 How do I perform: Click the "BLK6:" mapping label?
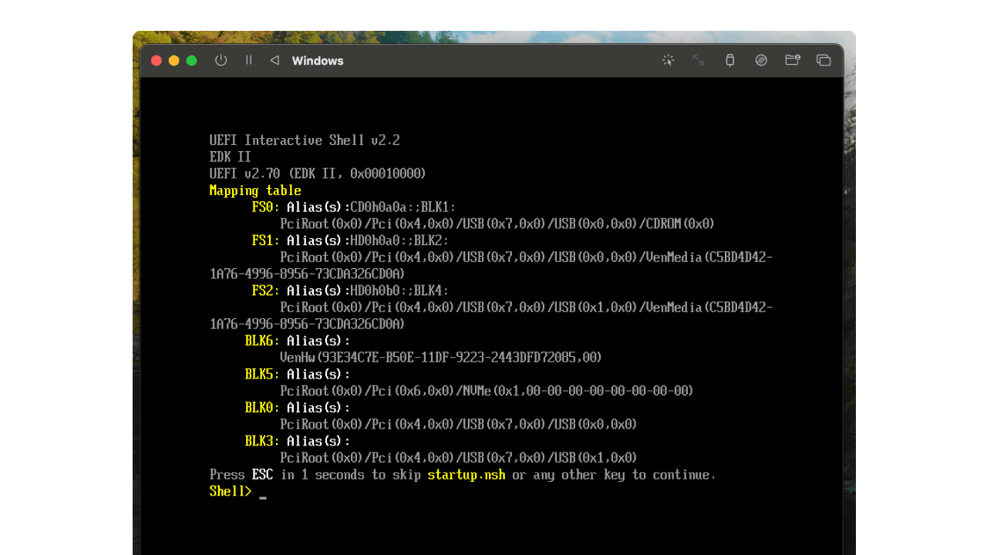[x=262, y=341]
